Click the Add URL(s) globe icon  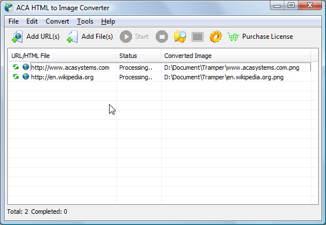(x=17, y=37)
